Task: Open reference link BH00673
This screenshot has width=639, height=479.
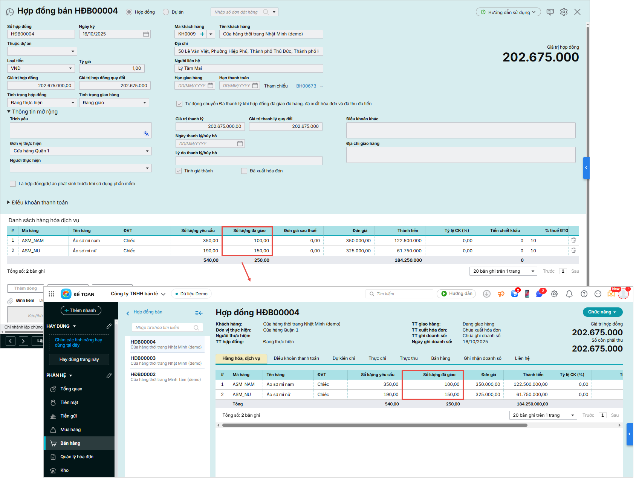Action: pyautogui.click(x=306, y=86)
